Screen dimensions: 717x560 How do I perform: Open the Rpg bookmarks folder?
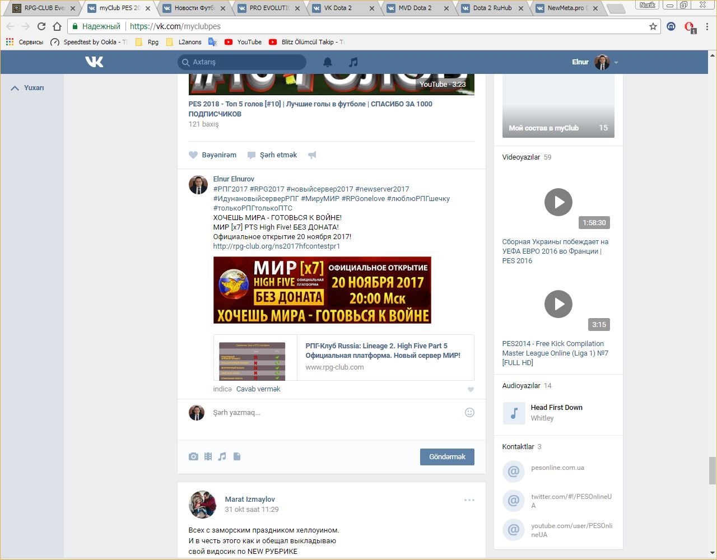click(147, 42)
